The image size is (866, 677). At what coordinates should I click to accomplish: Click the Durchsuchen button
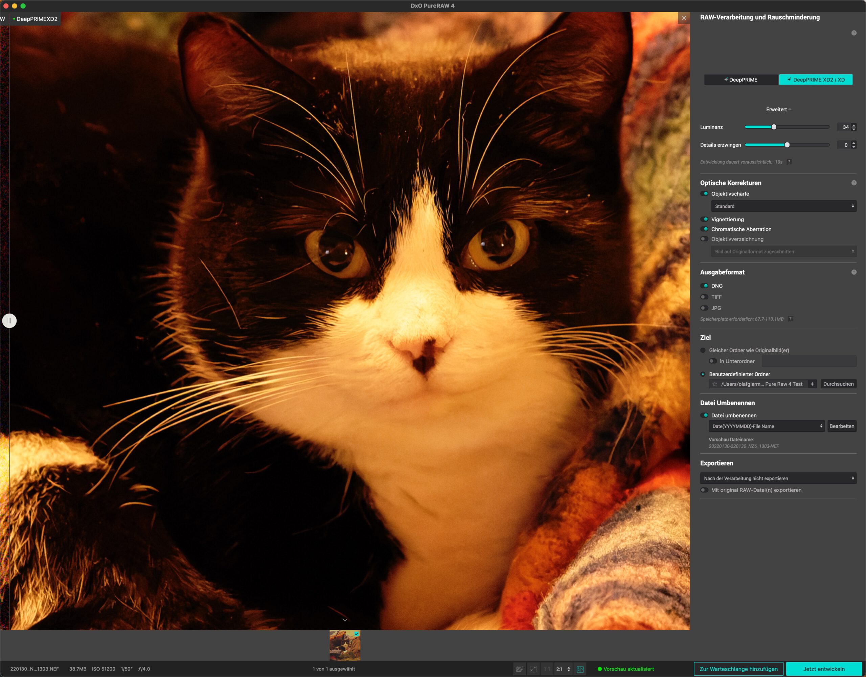click(x=838, y=384)
